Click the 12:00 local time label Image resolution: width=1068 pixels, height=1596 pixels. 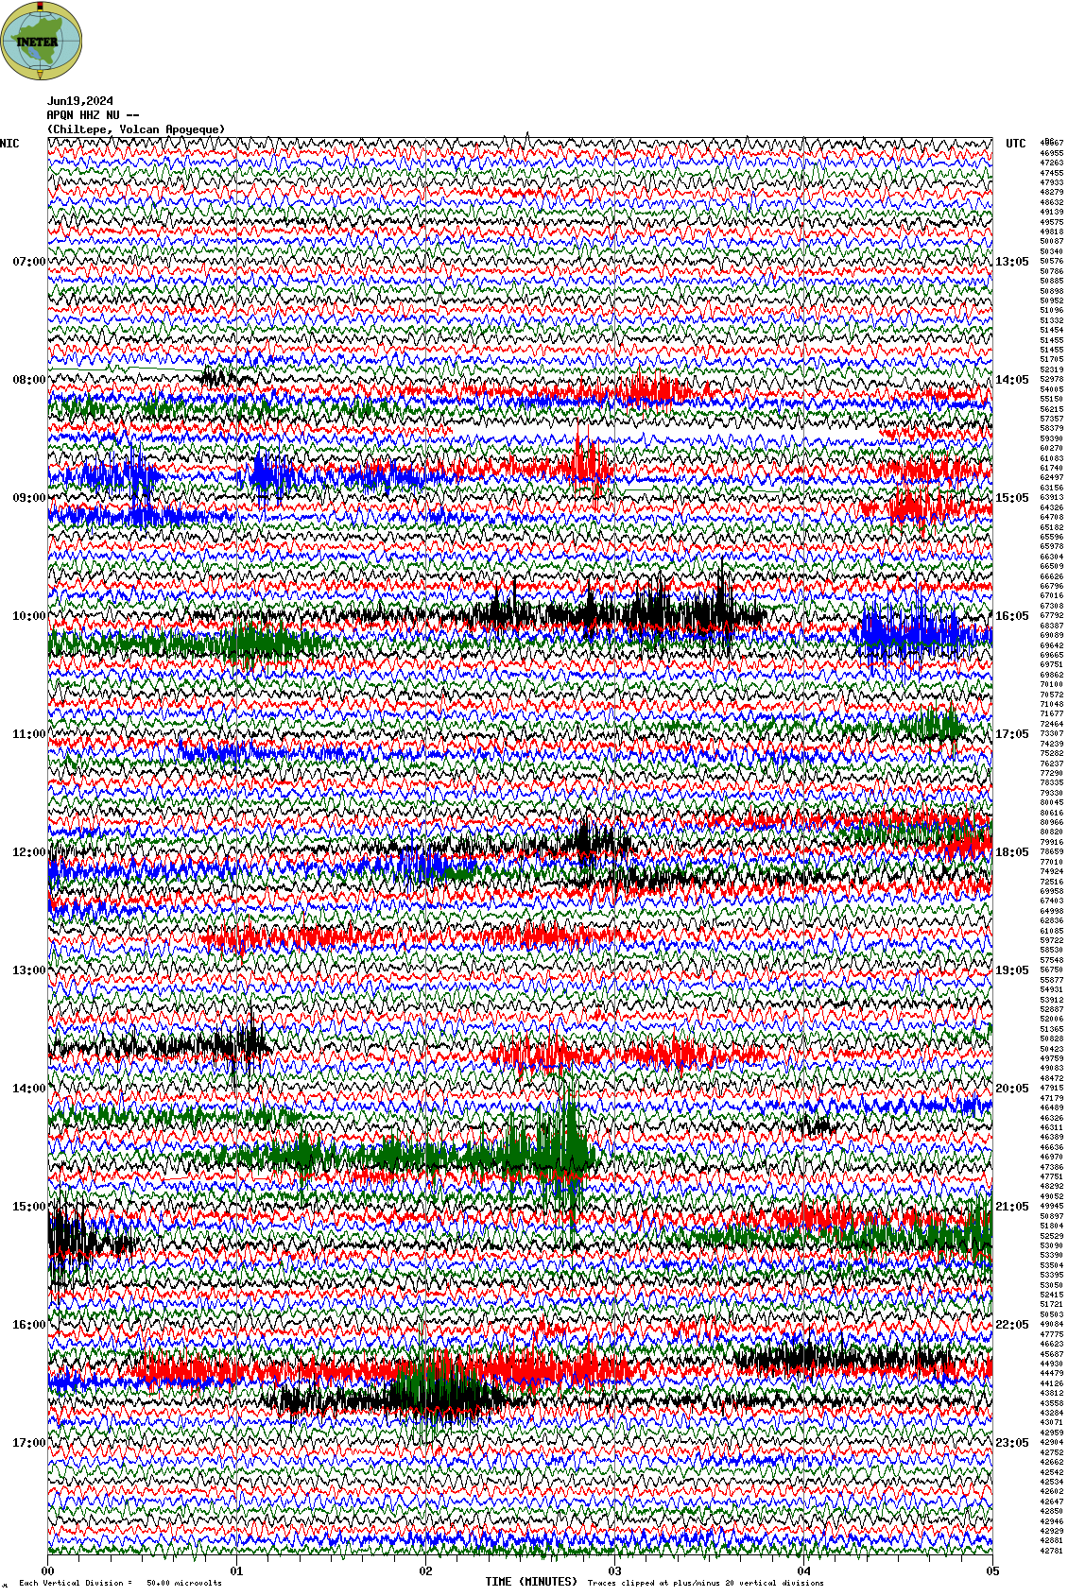[x=28, y=852]
